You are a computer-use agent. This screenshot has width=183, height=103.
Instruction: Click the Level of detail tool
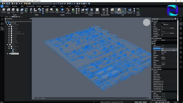(112, 11)
